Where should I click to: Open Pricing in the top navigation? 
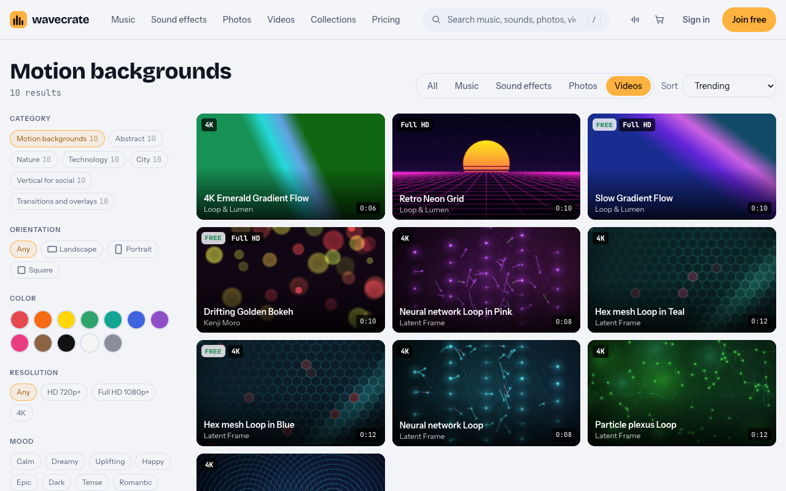386,20
